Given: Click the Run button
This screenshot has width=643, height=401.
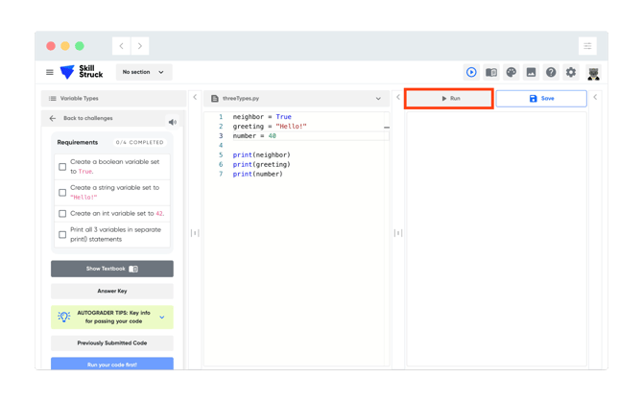Looking at the screenshot, I should pyautogui.click(x=449, y=99).
